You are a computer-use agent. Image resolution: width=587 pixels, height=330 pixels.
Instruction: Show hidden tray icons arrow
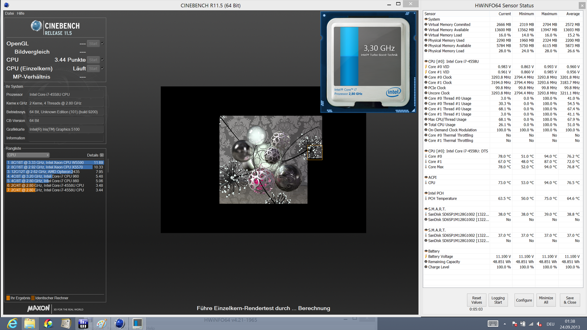[505, 324]
